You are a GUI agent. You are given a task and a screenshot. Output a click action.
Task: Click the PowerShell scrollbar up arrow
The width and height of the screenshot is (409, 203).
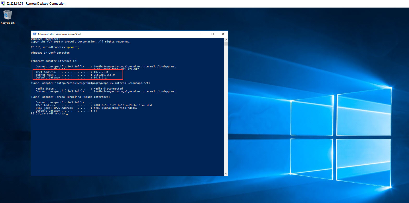226,40
